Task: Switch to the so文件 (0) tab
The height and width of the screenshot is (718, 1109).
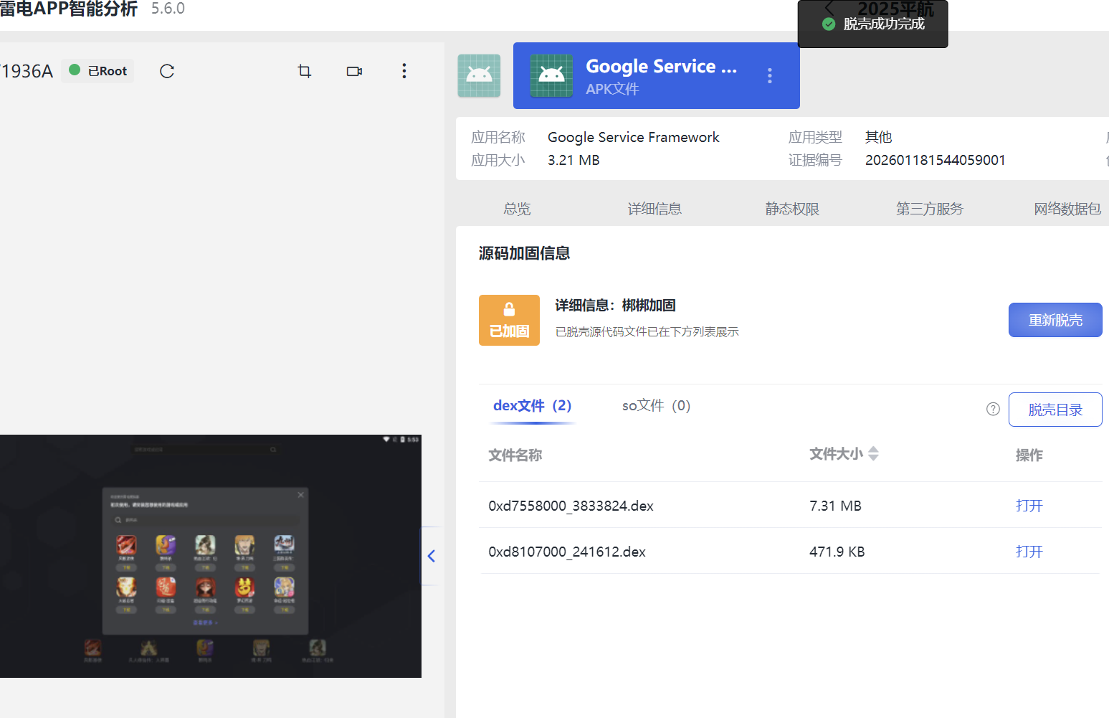Action: coord(656,406)
